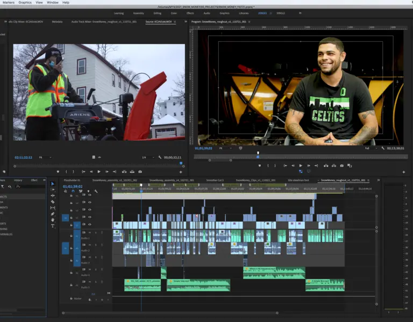Screen dimensions: 413x322
Task: Click Lift button in Program monitor
Action: (326, 166)
